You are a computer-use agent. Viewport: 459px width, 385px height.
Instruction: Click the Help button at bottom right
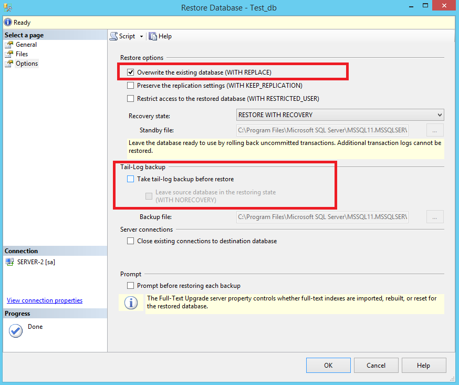point(423,366)
